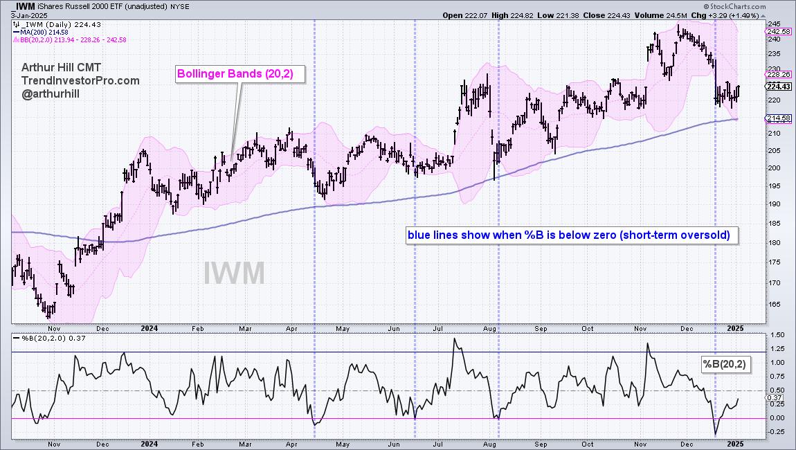Click the IWM ticker symbol in the header
This screenshot has width=796, height=450.
click(24, 7)
